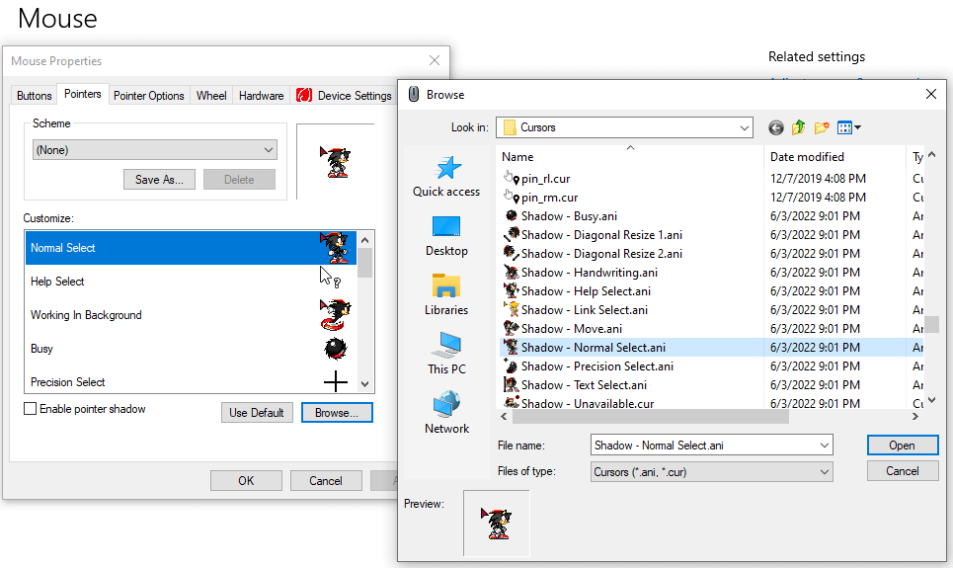This screenshot has width=953, height=568.
Task: Select Busy pointer entry
Action: [191, 349]
